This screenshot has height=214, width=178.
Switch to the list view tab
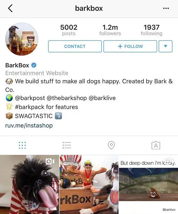(67, 145)
